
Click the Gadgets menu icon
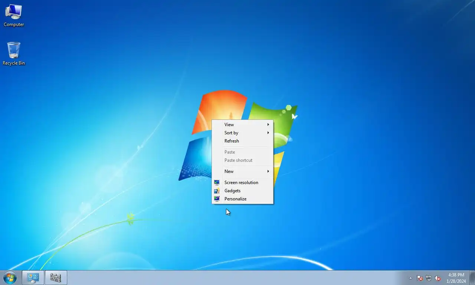(x=217, y=191)
